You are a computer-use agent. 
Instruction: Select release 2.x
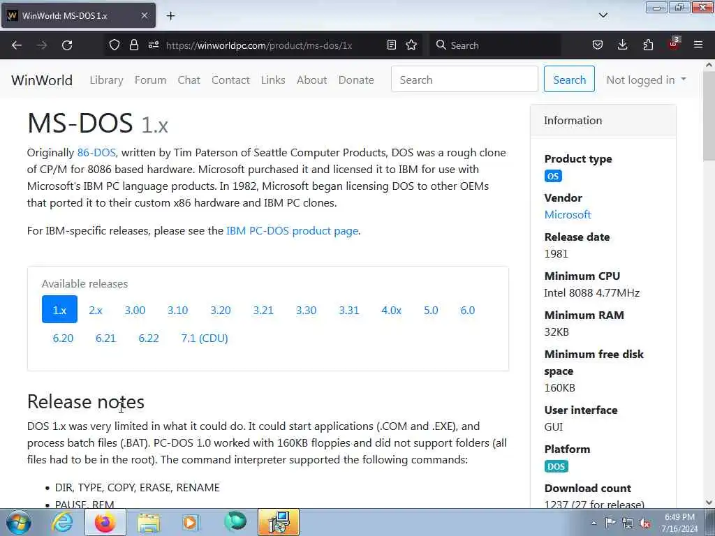pos(95,310)
